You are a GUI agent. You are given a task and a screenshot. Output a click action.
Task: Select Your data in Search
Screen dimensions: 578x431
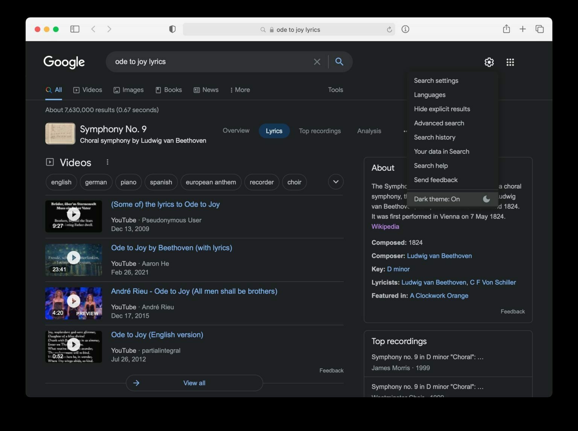pyautogui.click(x=452, y=152)
